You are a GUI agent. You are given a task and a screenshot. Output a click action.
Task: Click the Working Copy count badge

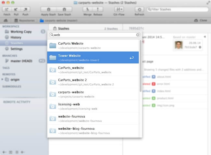tap(43, 32)
